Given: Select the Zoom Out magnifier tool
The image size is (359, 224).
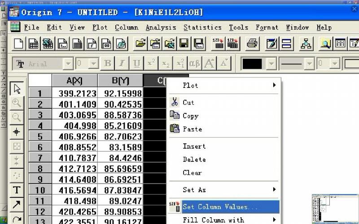Looking at the screenshot, I should pos(17,117).
